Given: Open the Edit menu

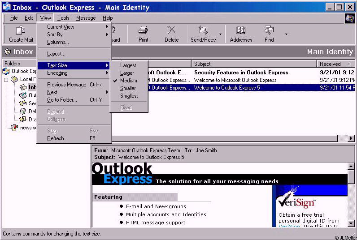Looking at the screenshot, I should click(x=29, y=18).
